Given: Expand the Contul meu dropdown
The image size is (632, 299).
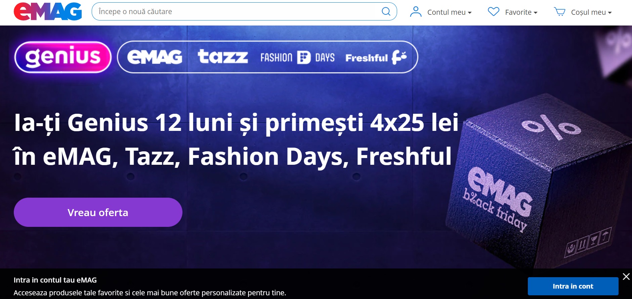Looking at the screenshot, I should (x=449, y=12).
